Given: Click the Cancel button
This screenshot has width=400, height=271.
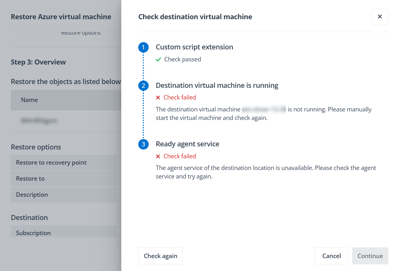Looking at the screenshot, I should 331,256.
